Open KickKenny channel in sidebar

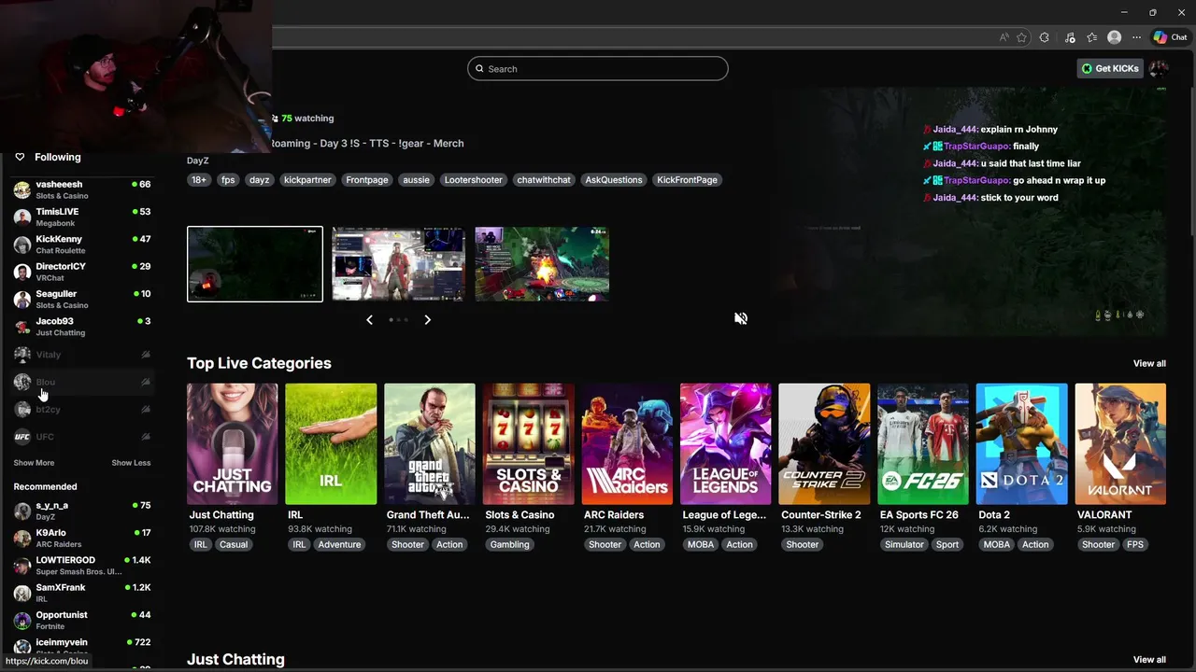pos(82,244)
